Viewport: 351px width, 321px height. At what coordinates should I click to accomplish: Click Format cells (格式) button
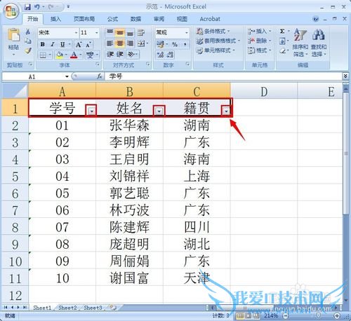[x=259, y=50]
